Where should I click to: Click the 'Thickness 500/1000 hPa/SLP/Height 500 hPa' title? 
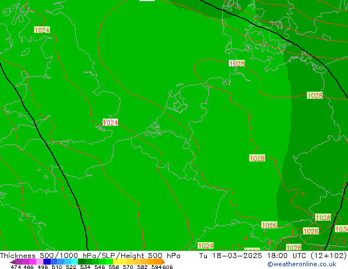click(90, 255)
